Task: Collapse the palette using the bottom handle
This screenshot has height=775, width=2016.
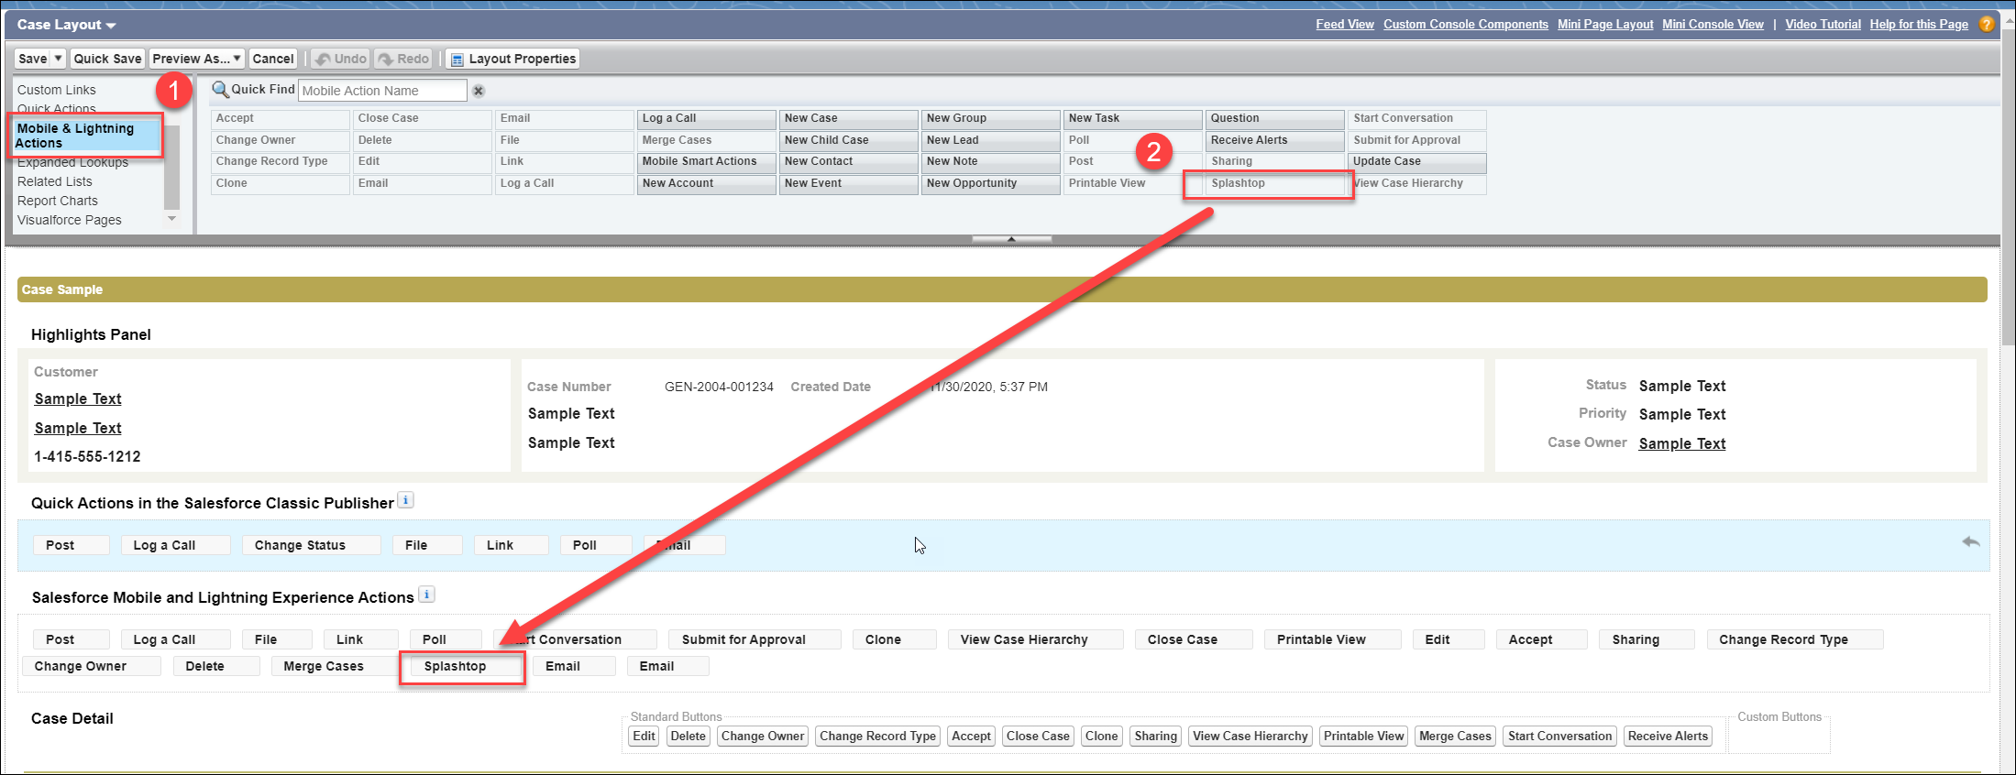Action: click(x=1011, y=239)
